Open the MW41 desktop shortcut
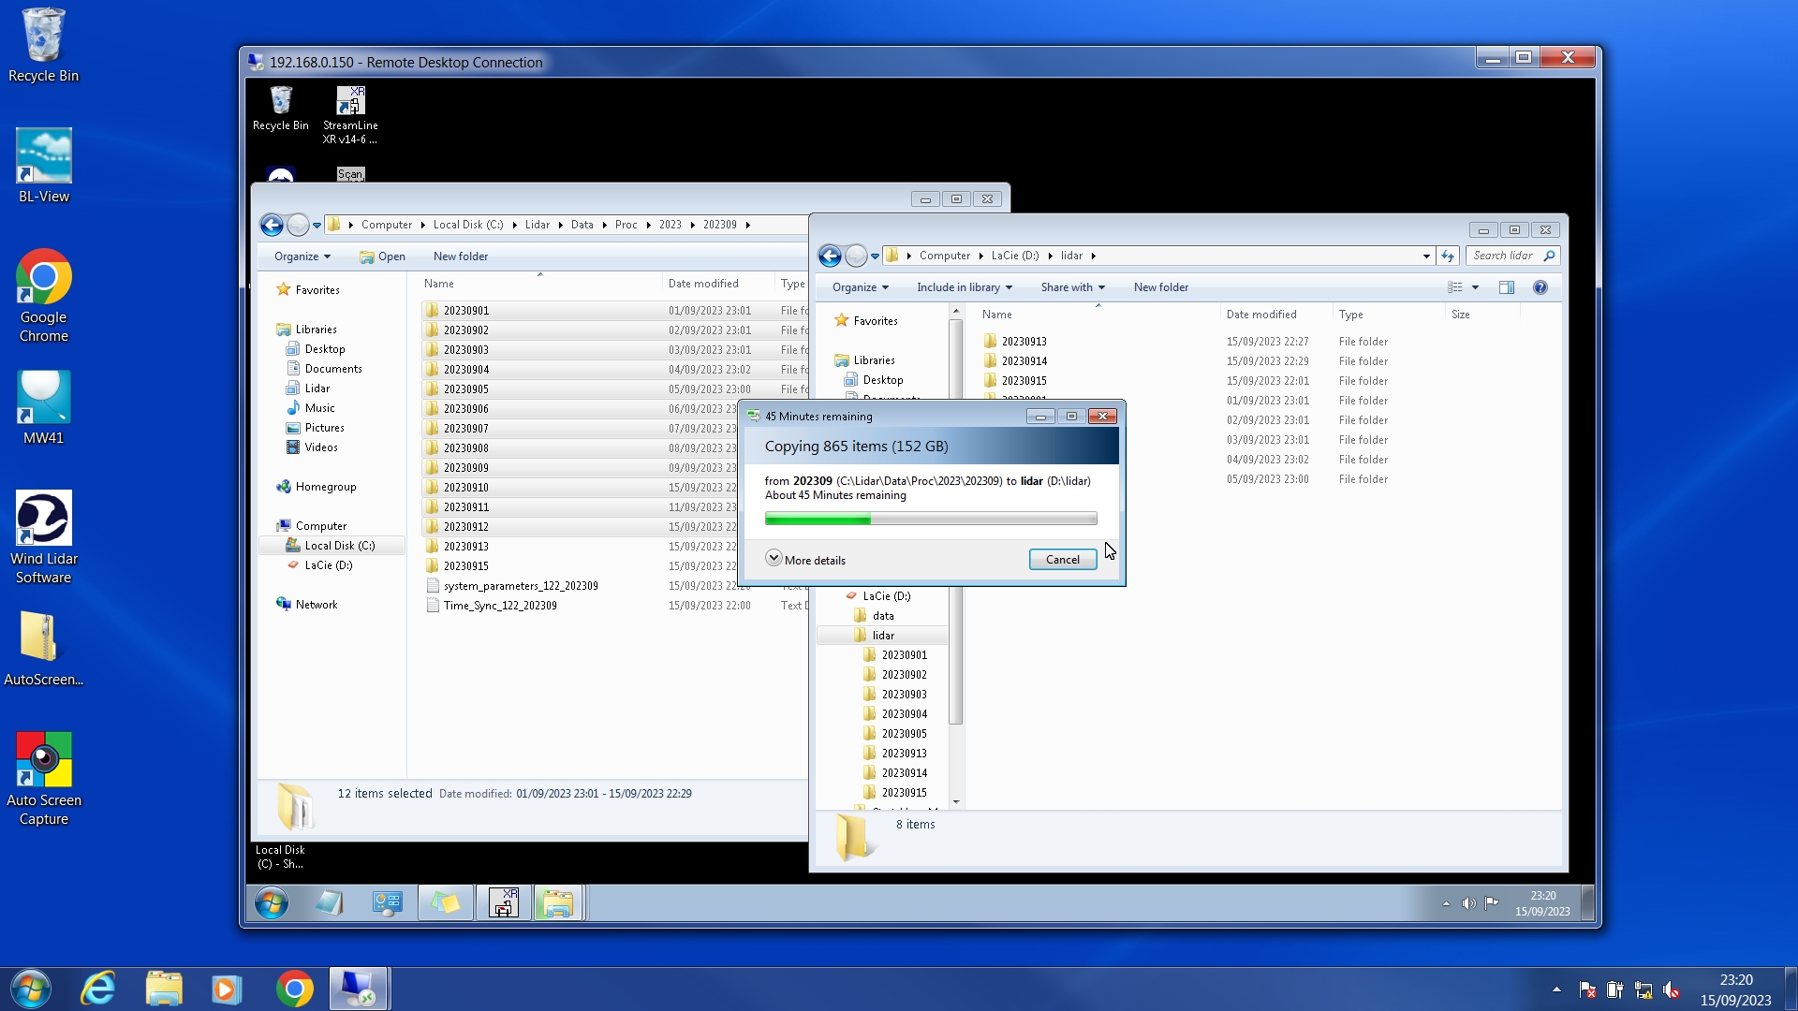This screenshot has height=1011, width=1798. point(43,408)
